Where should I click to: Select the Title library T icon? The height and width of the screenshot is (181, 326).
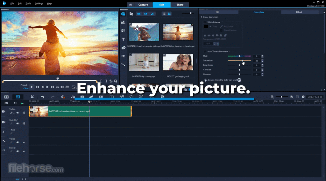coord(123,39)
